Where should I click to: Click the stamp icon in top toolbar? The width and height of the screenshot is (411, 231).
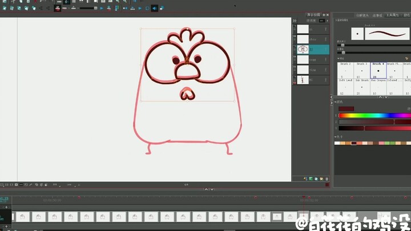(x=109, y=9)
